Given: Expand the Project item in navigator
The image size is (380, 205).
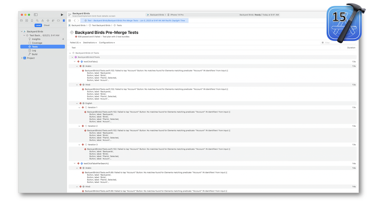Looking at the screenshot, I should click(22, 58).
